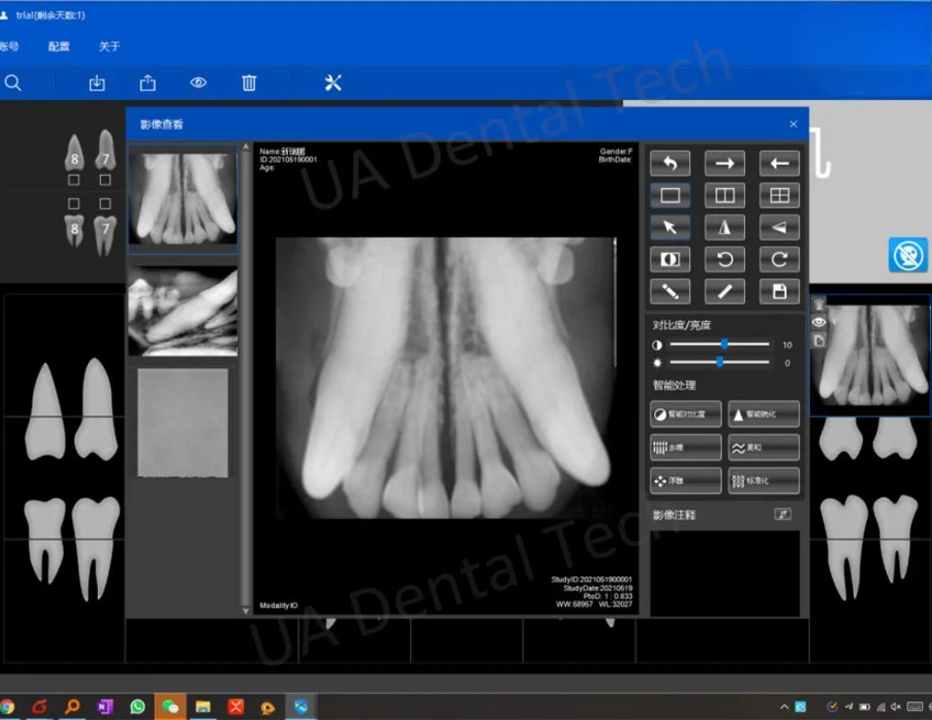Click the undo arrow in viewer tools
Image resolution: width=932 pixels, height=720 pixels.
[670, 164]
